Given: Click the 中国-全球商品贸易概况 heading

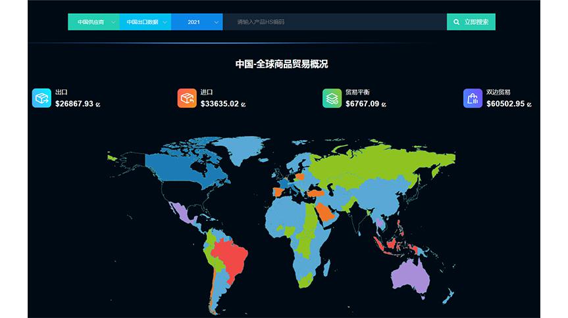Looking at the screenshot, I should click(282, 64).
